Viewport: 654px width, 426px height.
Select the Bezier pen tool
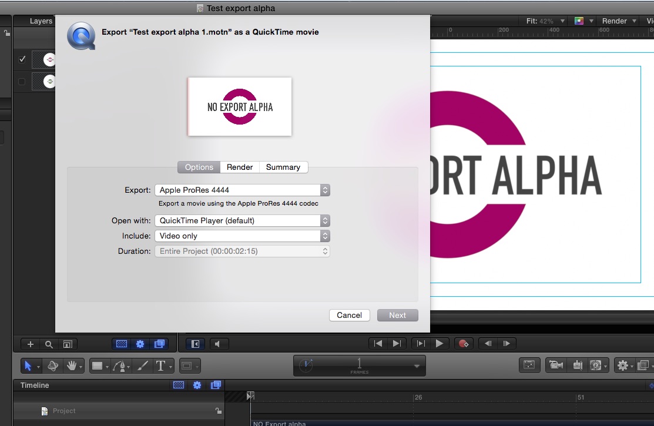[121, 365]
